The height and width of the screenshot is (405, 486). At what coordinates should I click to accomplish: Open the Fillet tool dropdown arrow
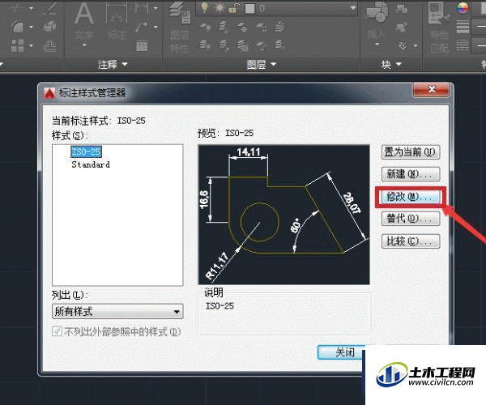coord(31,28)
